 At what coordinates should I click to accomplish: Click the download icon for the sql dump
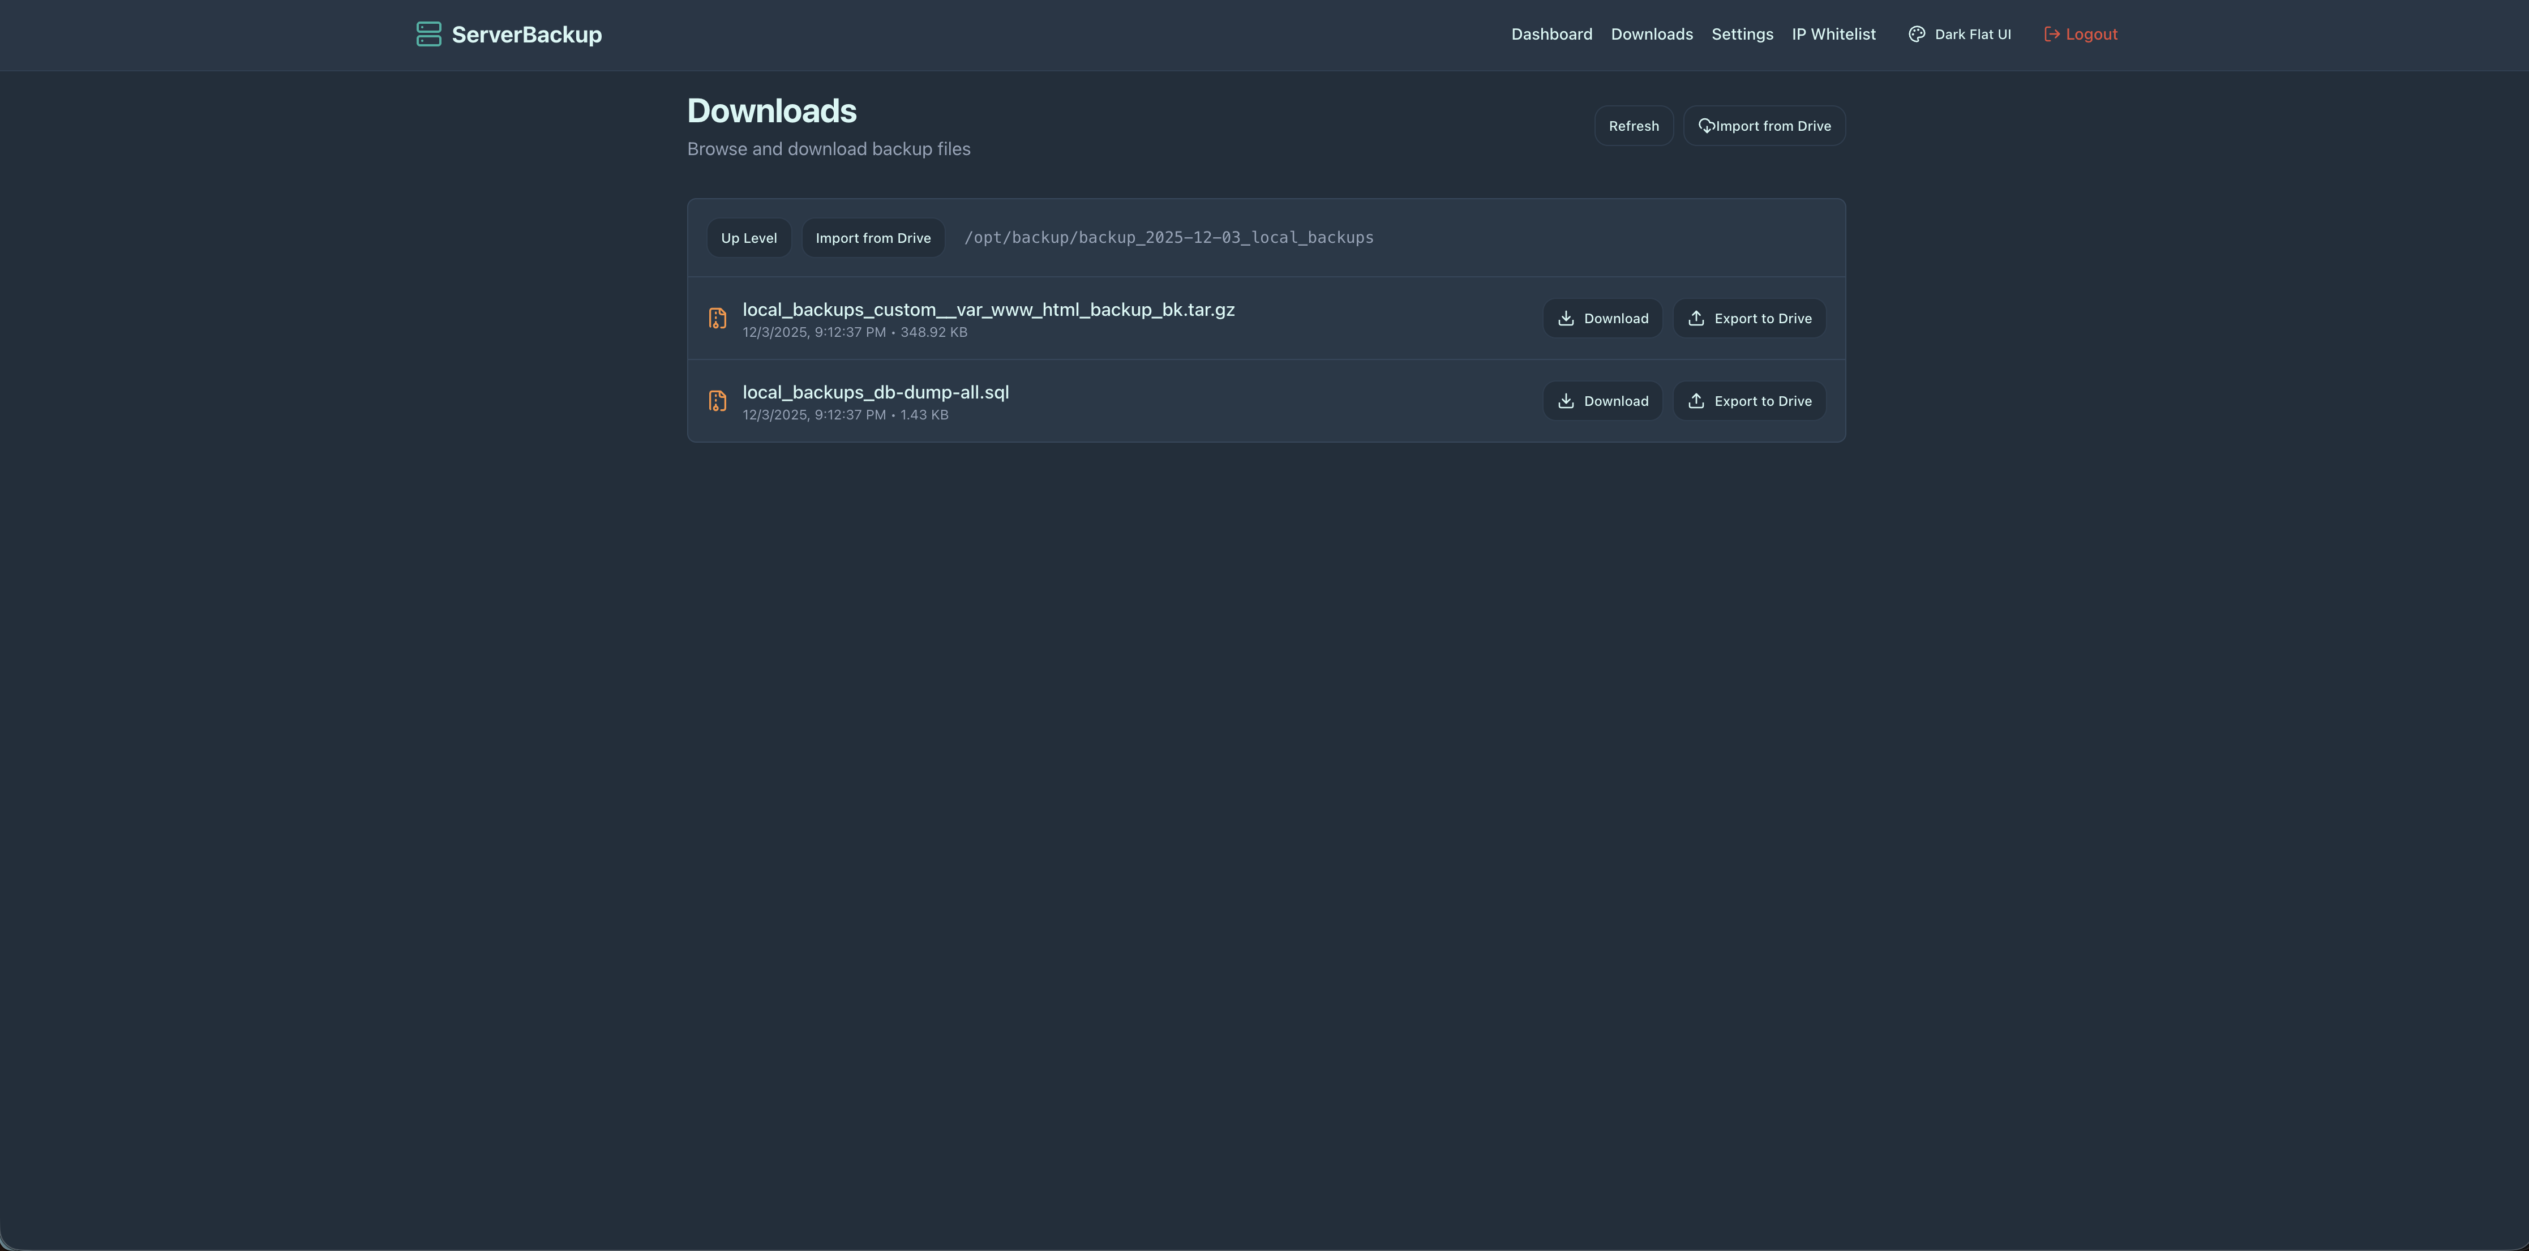[x=1567, y=401]
